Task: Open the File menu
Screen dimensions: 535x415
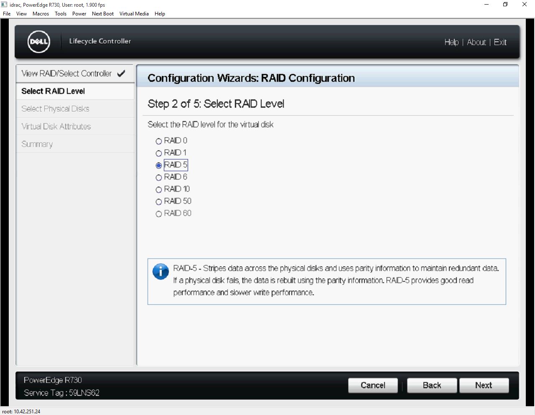Action: tap(7, 14)
